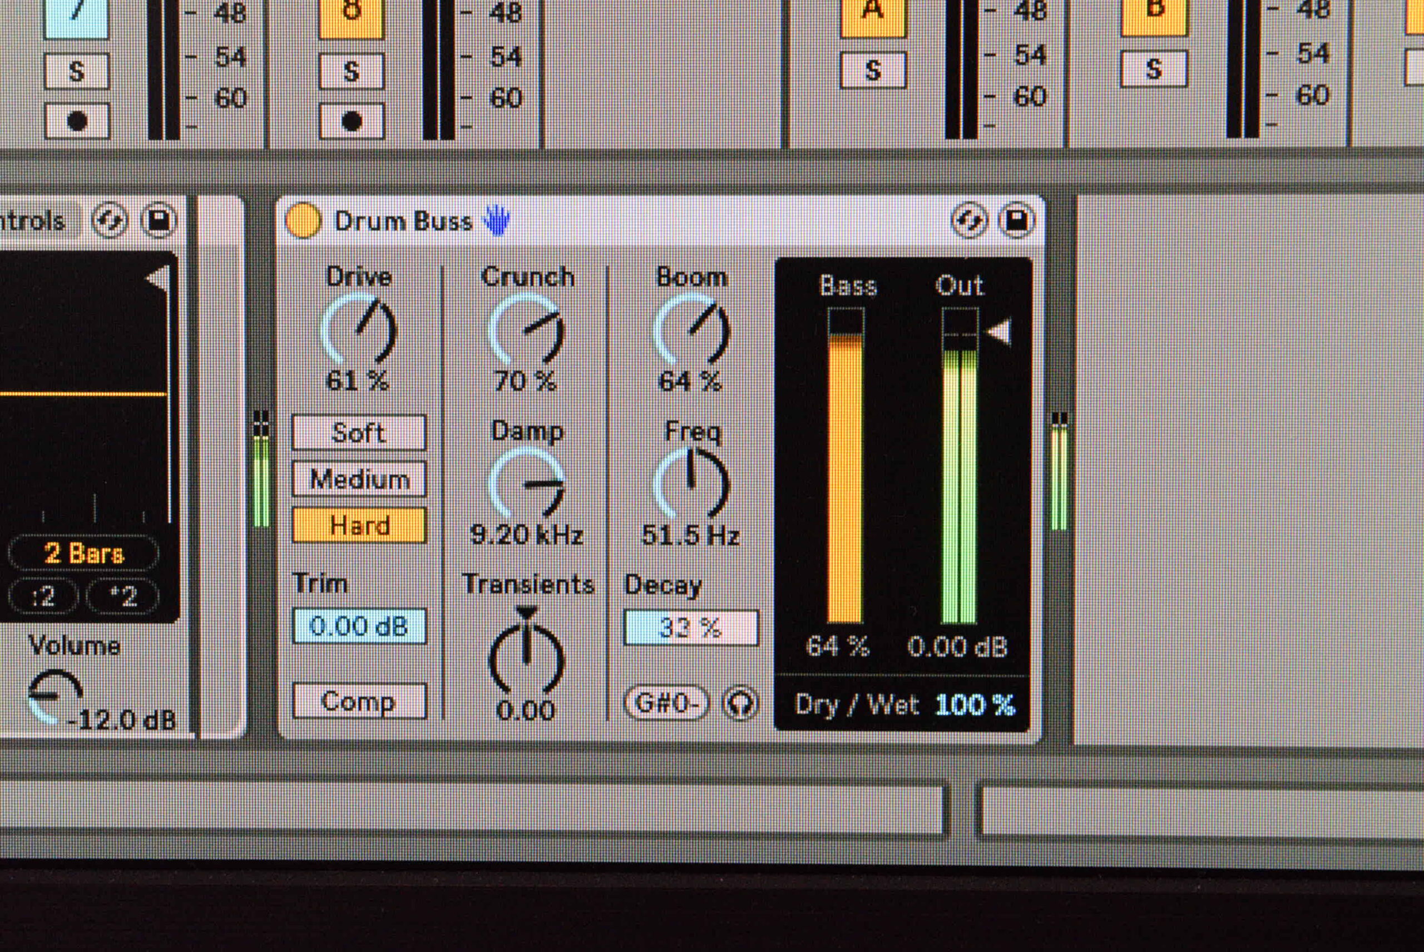Click the Drum Buss title text

point(403,221)
